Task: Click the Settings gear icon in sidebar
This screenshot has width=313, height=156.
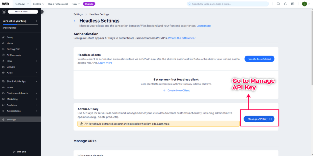Action: (3, 119)
